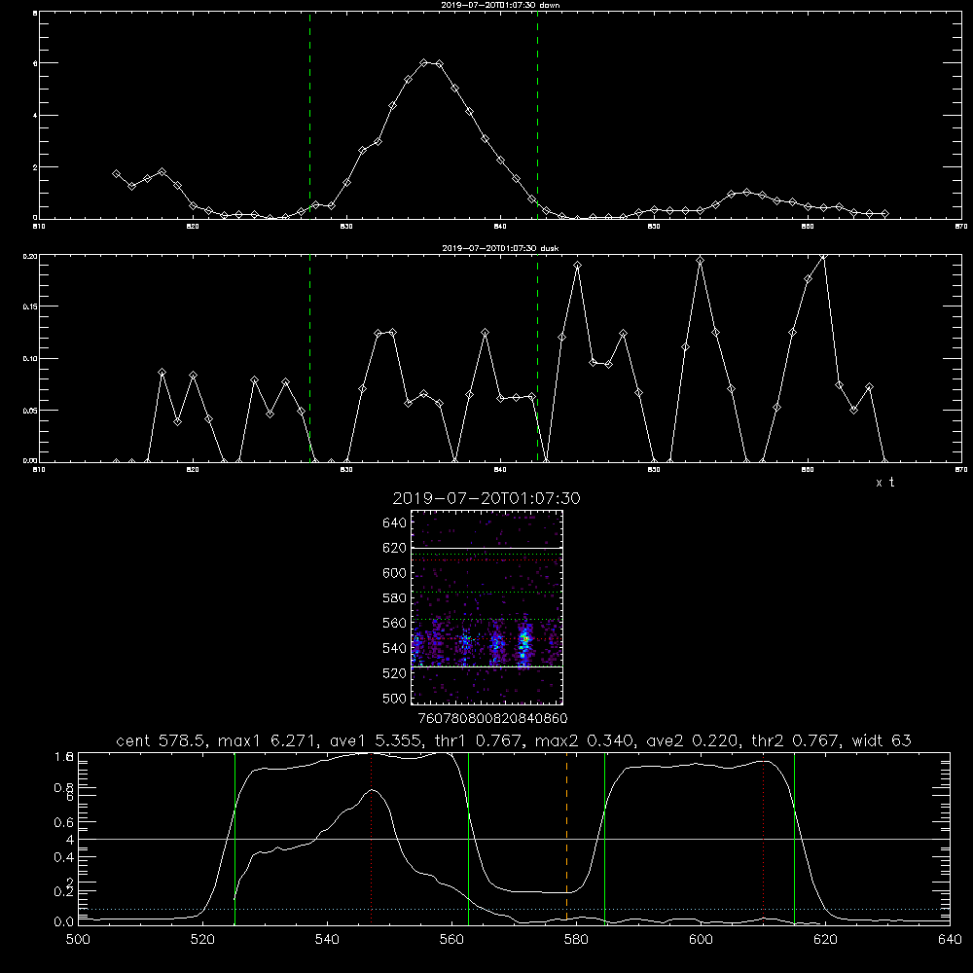The image size is (973, 973).
Task: Click the "560" label on spectrogram y-axis
Action: pos(395,623)
